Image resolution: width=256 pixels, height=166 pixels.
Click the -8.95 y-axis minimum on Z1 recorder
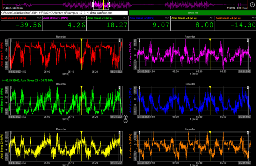point(6,111)
